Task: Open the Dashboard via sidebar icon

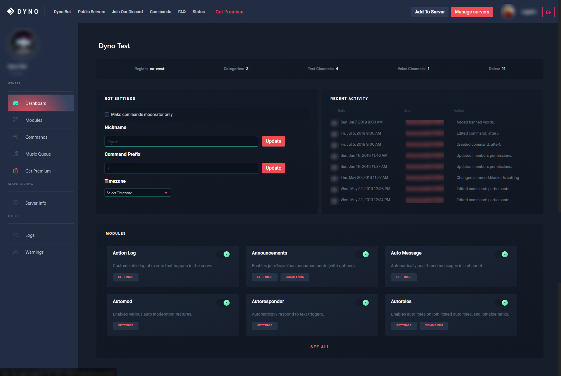Action: point(15,103)
